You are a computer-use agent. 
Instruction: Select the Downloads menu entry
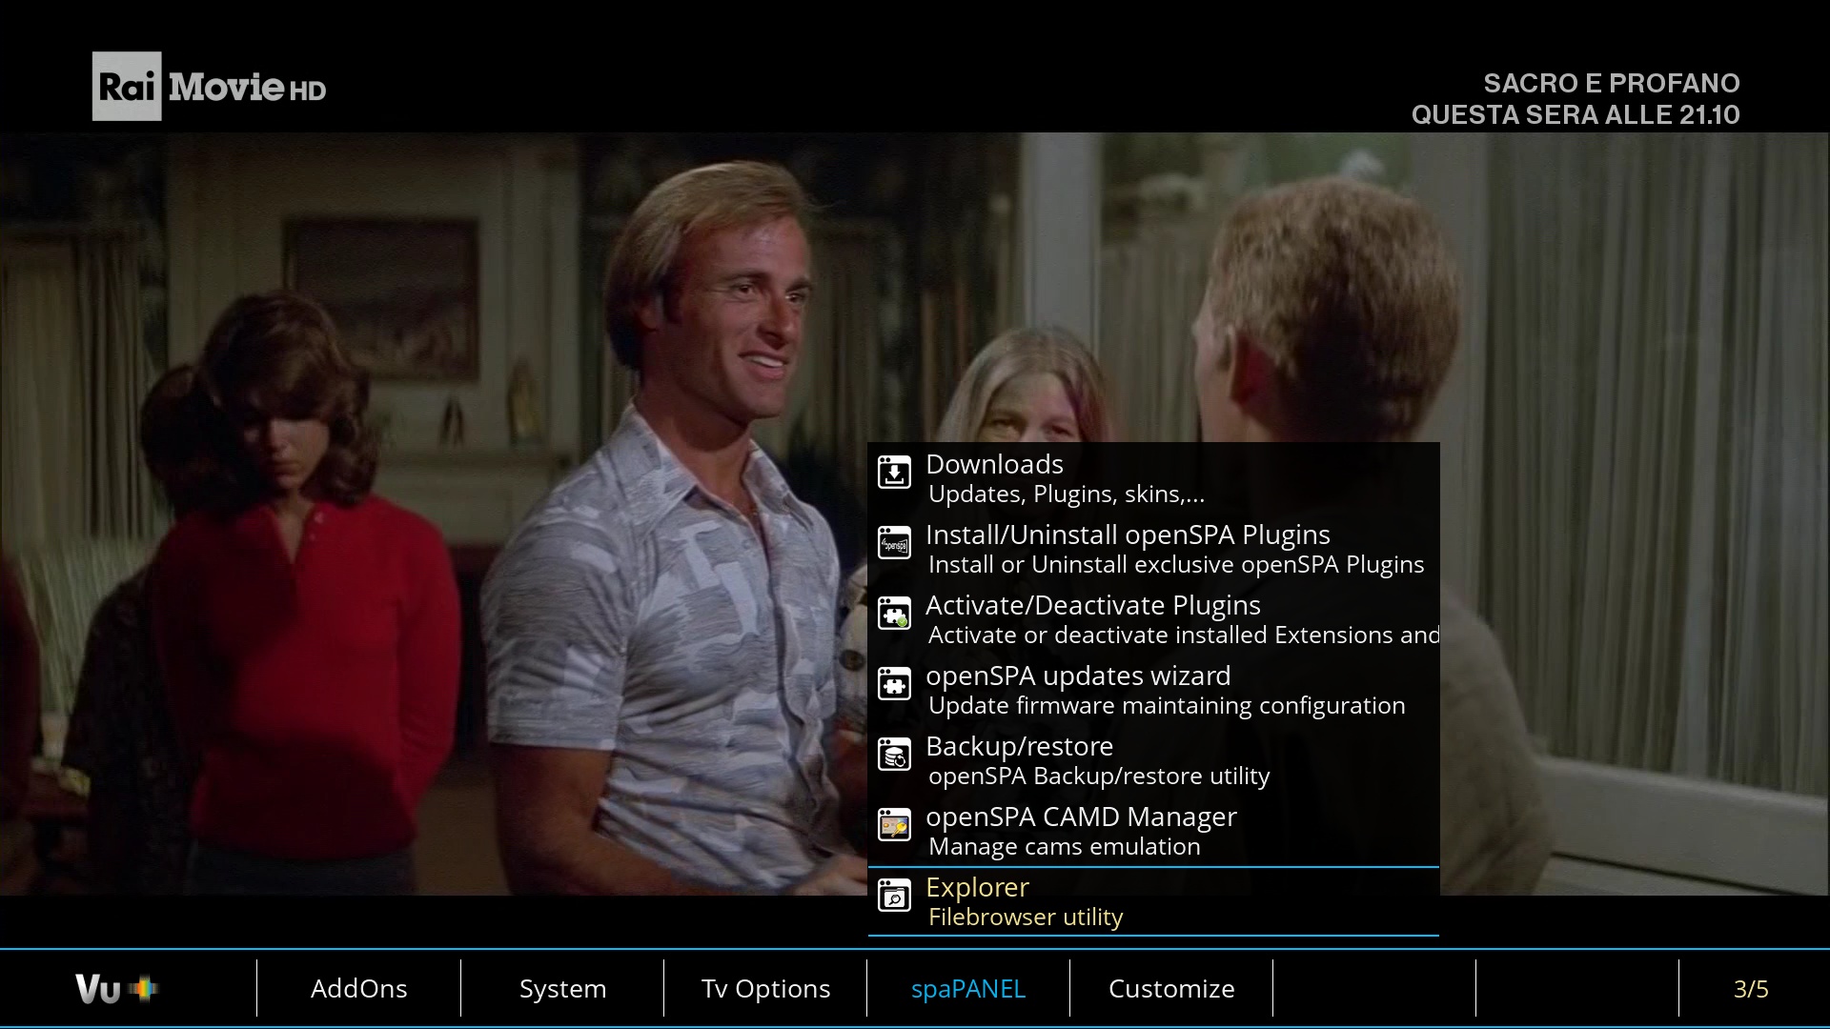click(1153, 477)
